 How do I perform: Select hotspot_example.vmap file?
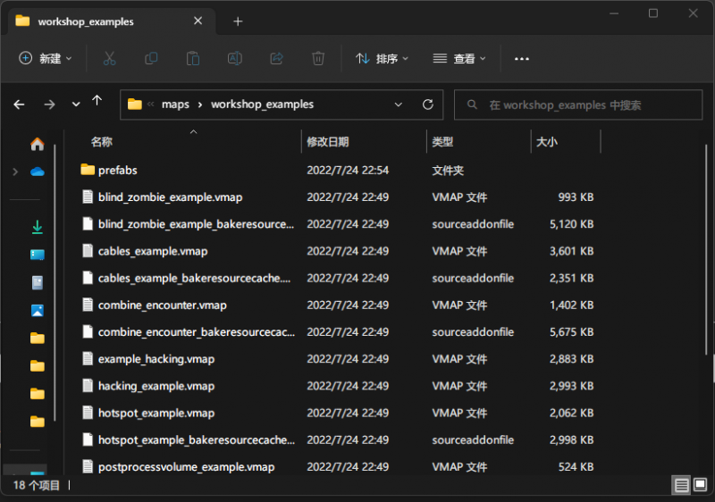tap(156, 414)
